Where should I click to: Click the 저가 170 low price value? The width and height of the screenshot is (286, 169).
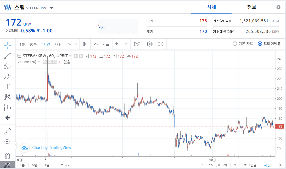[x=203, y=32]
